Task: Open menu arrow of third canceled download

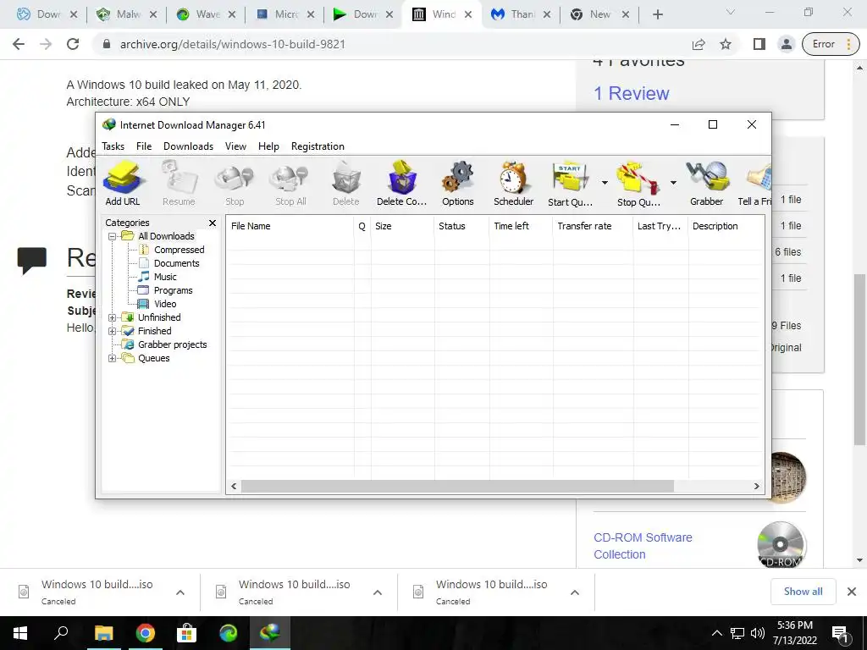Action: point(575,592)
